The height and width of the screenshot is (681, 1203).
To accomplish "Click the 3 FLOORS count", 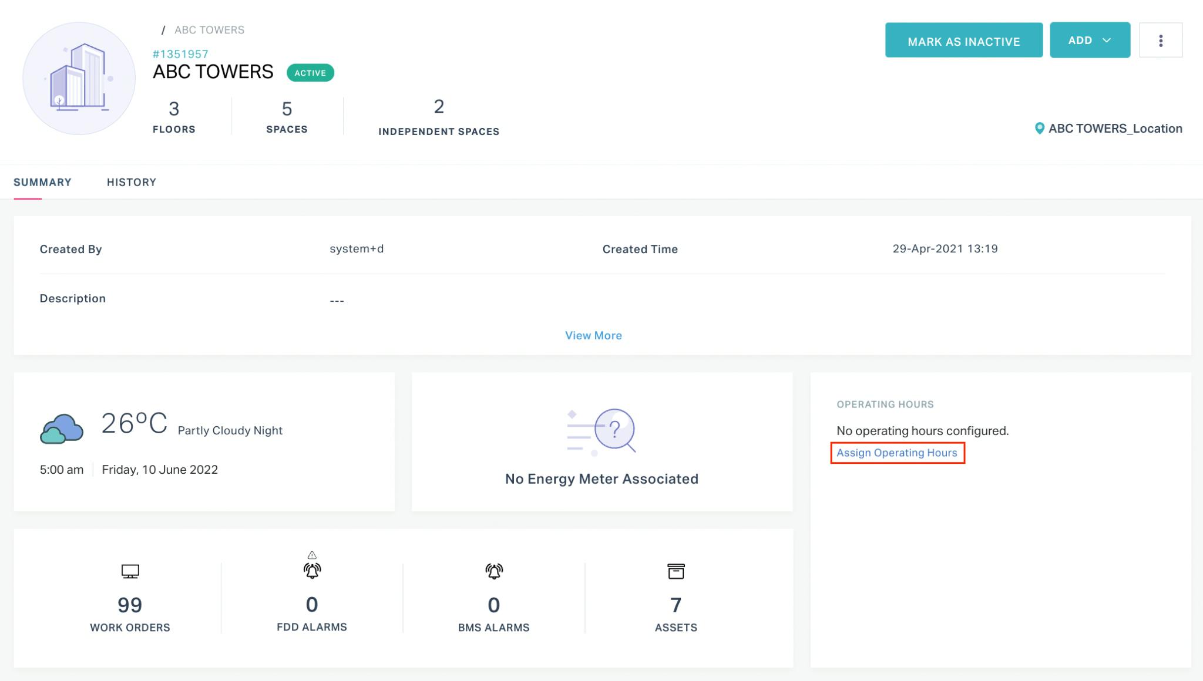I will click(174, 116).
